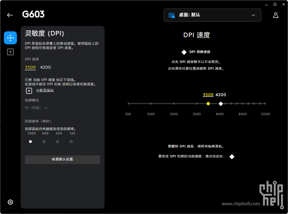Open the HI (性能) power mode dropdown

click(36, 108)
